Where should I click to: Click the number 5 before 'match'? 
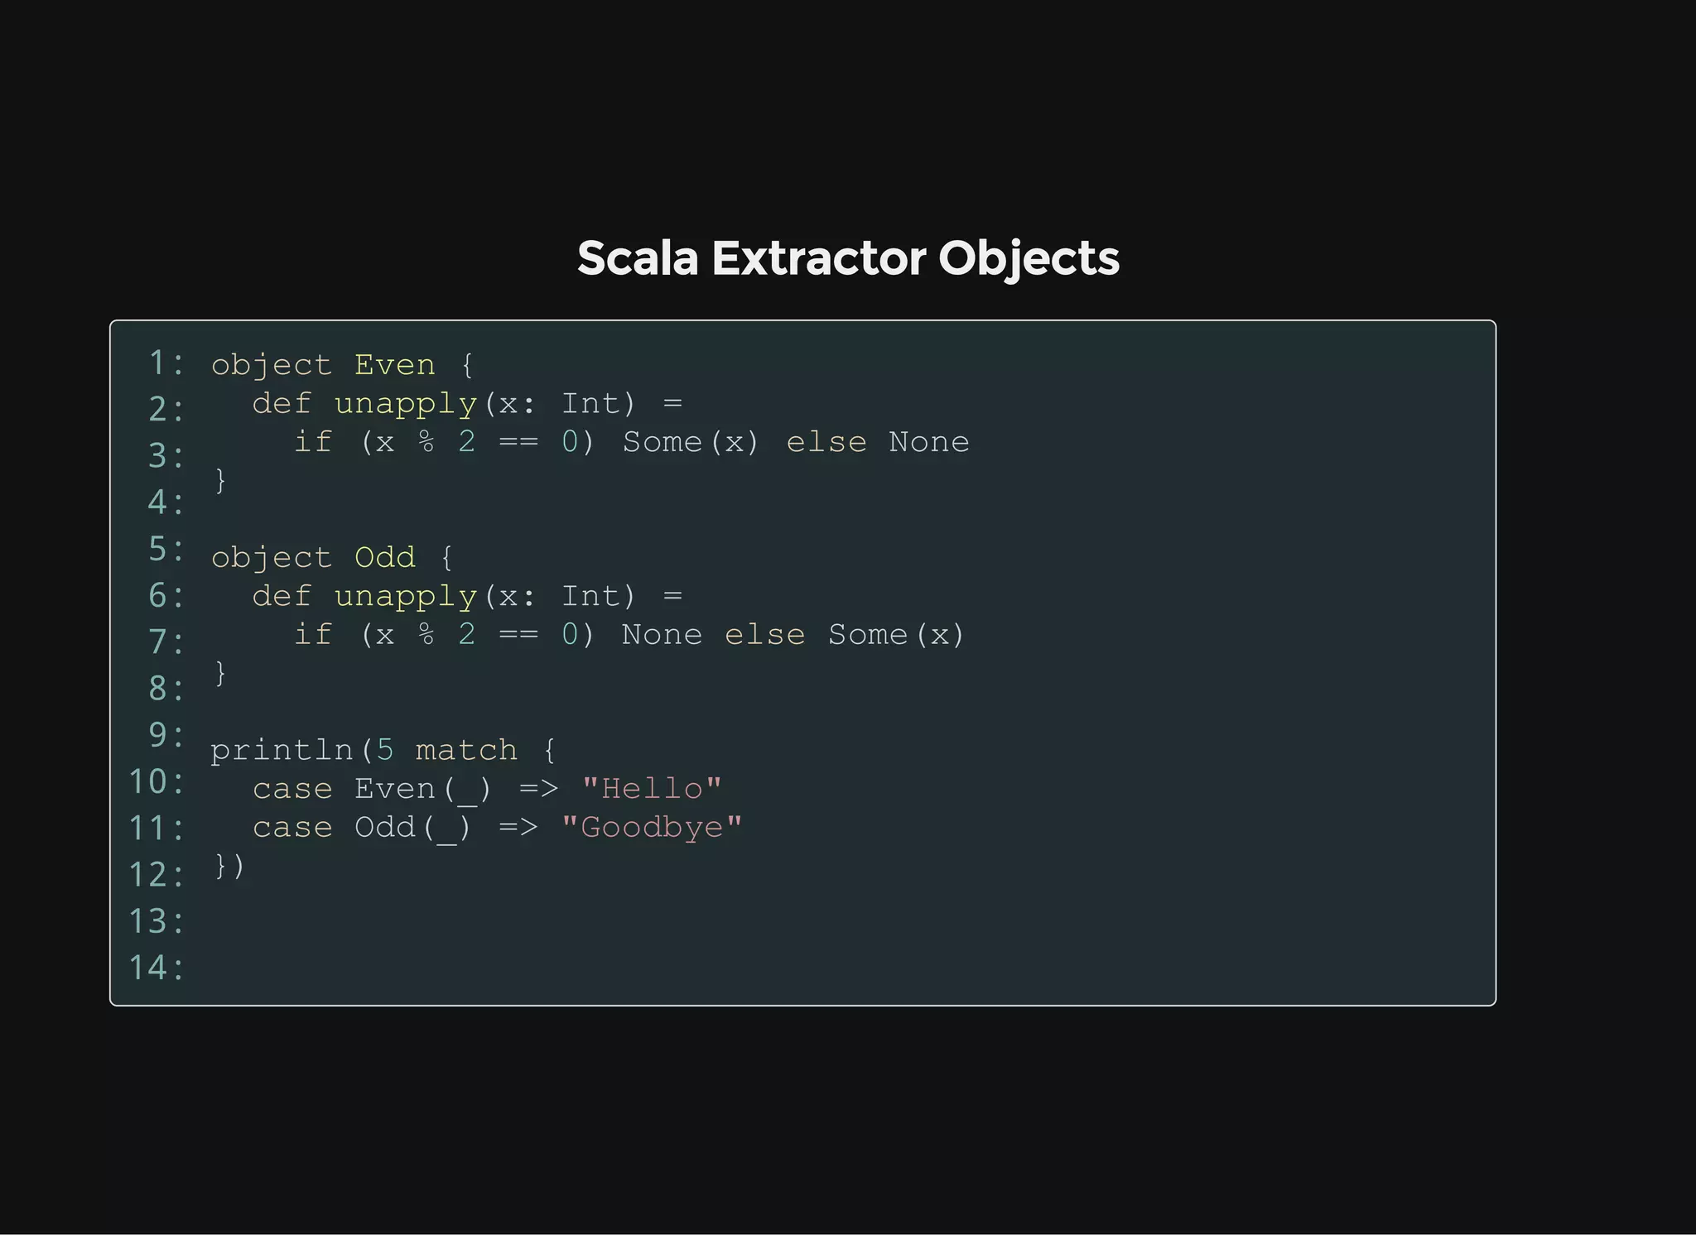[x=385, y=750]
